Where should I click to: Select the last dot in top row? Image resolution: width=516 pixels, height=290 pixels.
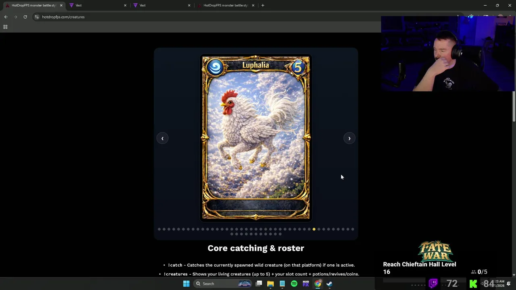click(x=353, y=229)
